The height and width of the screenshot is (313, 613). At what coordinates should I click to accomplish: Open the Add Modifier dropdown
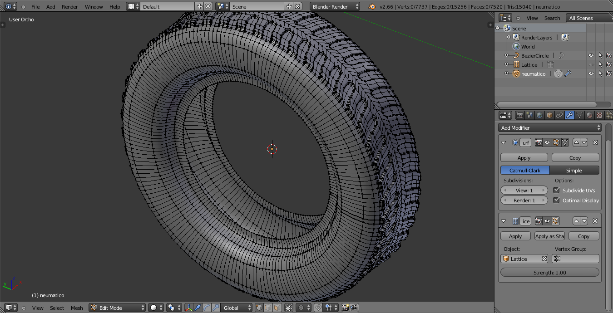click(x=550, y=128)
